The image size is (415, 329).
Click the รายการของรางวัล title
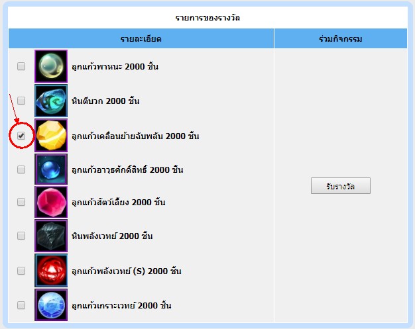(x=207, y=18)
